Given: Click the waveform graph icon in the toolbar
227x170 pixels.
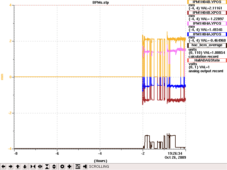Looking at the screenshot, I should point(78,167).
